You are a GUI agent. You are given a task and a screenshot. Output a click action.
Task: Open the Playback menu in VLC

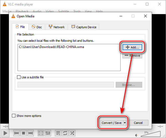coord(22,11)
